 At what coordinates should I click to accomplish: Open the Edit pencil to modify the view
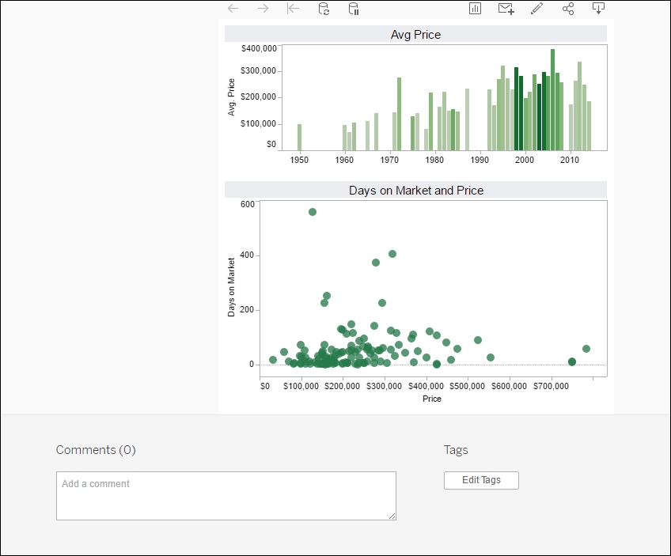536,9
